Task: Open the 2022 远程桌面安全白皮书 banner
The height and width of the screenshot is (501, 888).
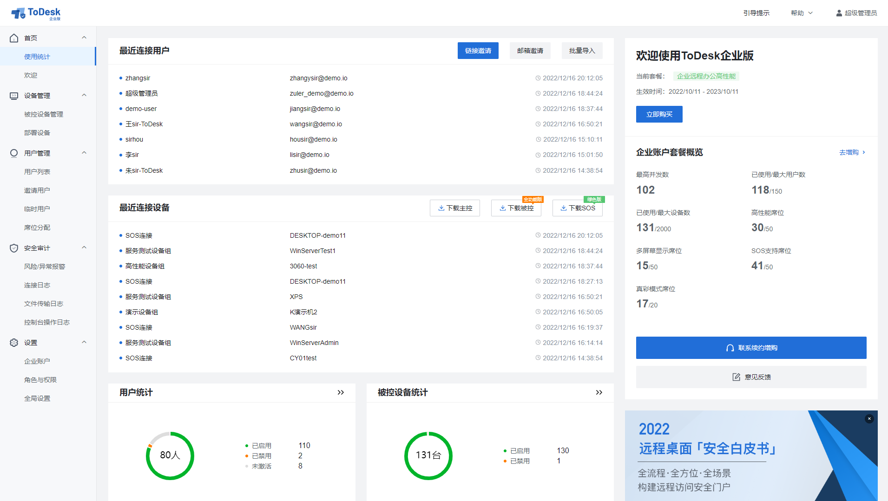Action: coord(751,455)
